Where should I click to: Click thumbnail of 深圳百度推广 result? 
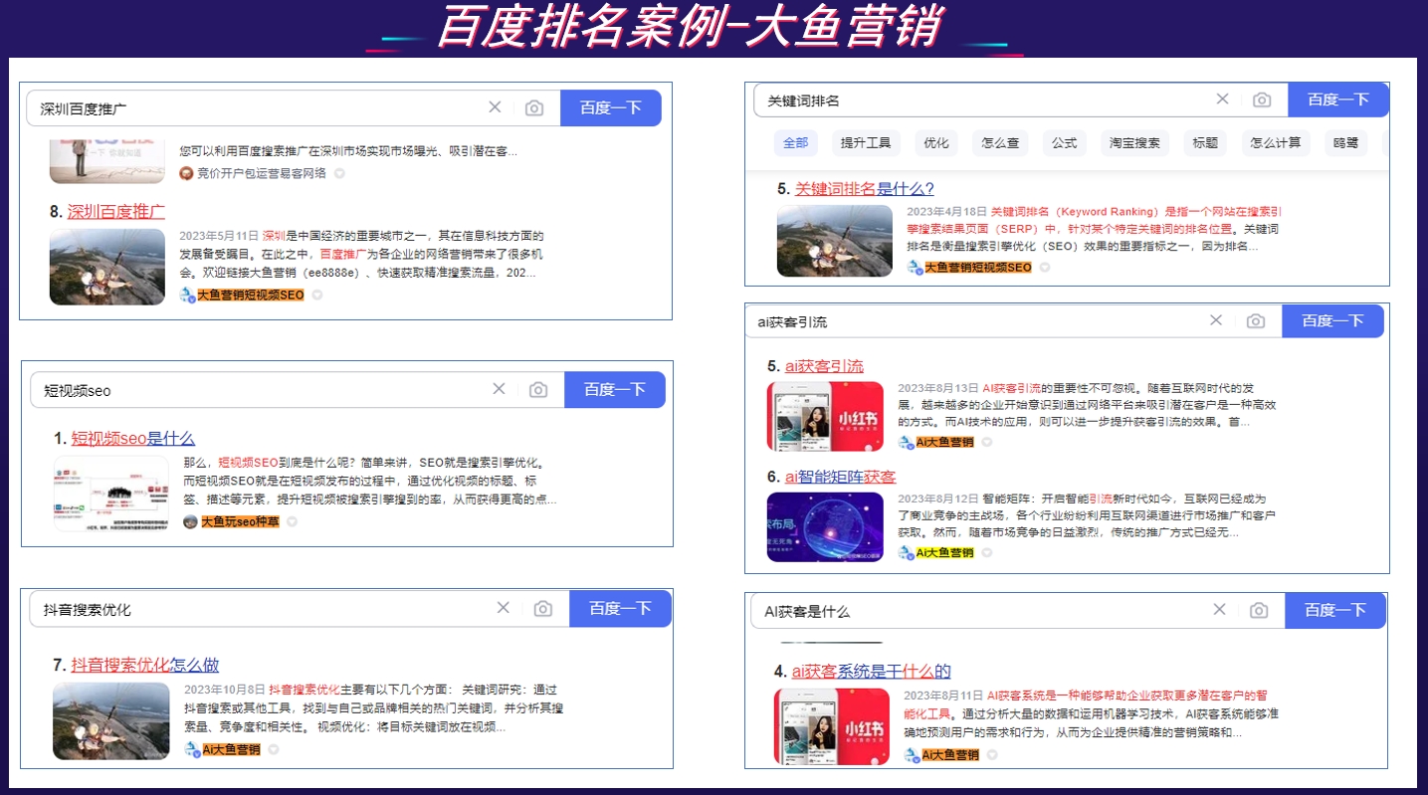pos(107,267)
